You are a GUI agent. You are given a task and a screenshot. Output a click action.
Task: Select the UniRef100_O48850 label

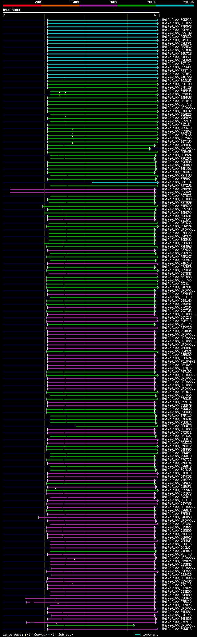[x=177, y=517]
